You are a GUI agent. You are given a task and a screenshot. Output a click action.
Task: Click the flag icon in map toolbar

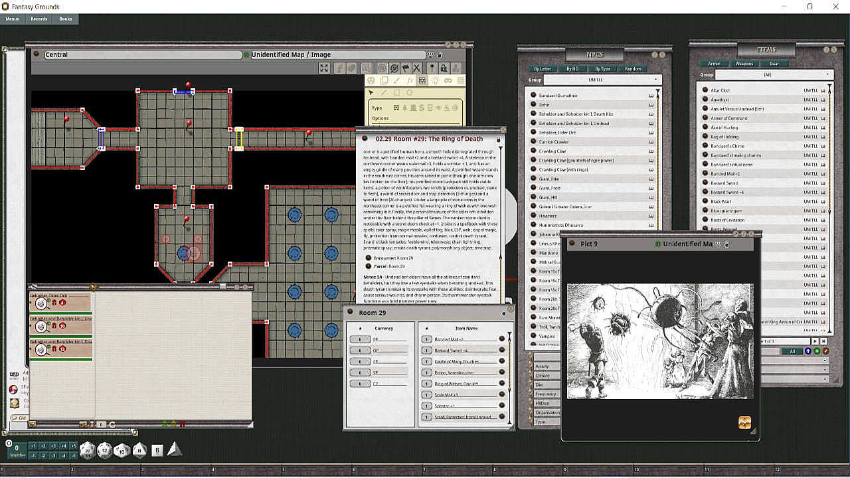[405, 68]
